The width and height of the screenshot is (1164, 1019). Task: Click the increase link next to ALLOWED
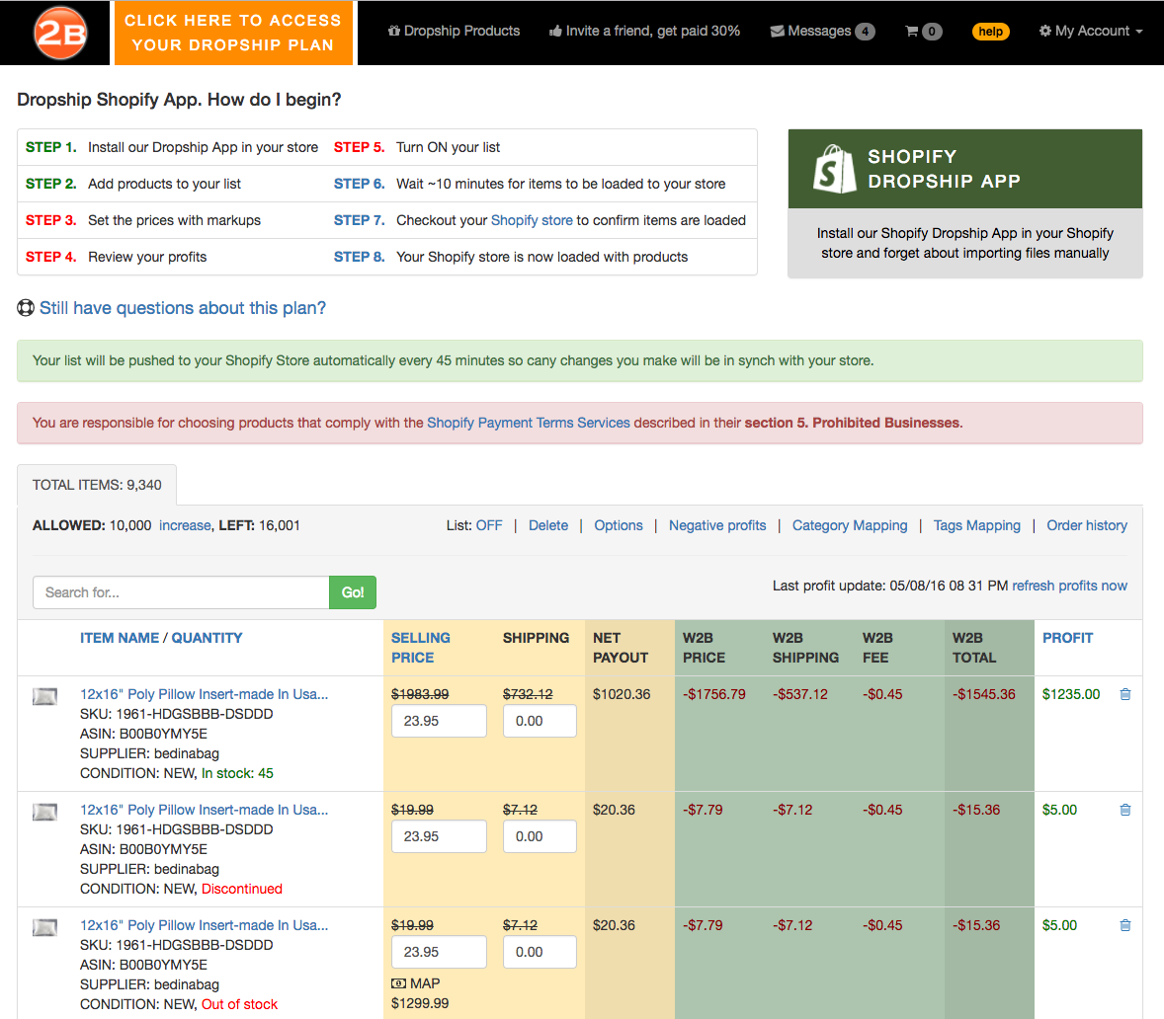pyautogui.click(x=185, y=525)
